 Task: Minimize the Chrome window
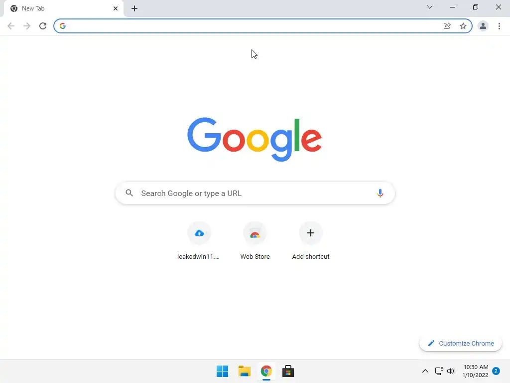(x=452, y=7)
